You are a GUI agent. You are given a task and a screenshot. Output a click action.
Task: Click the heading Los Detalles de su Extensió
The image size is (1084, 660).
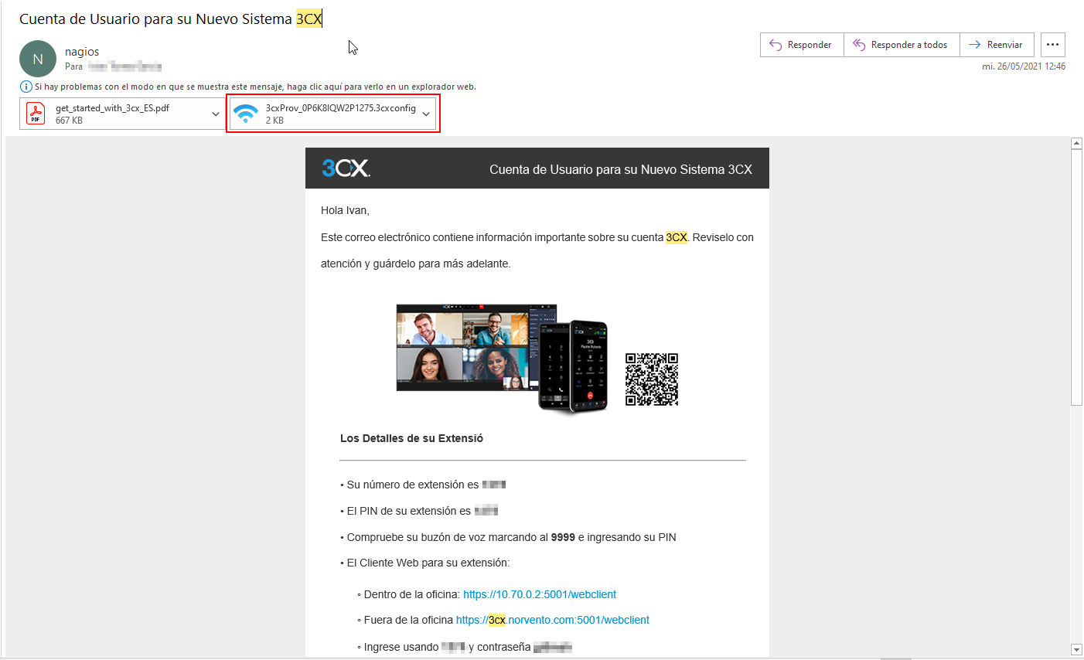coord(411,438)
